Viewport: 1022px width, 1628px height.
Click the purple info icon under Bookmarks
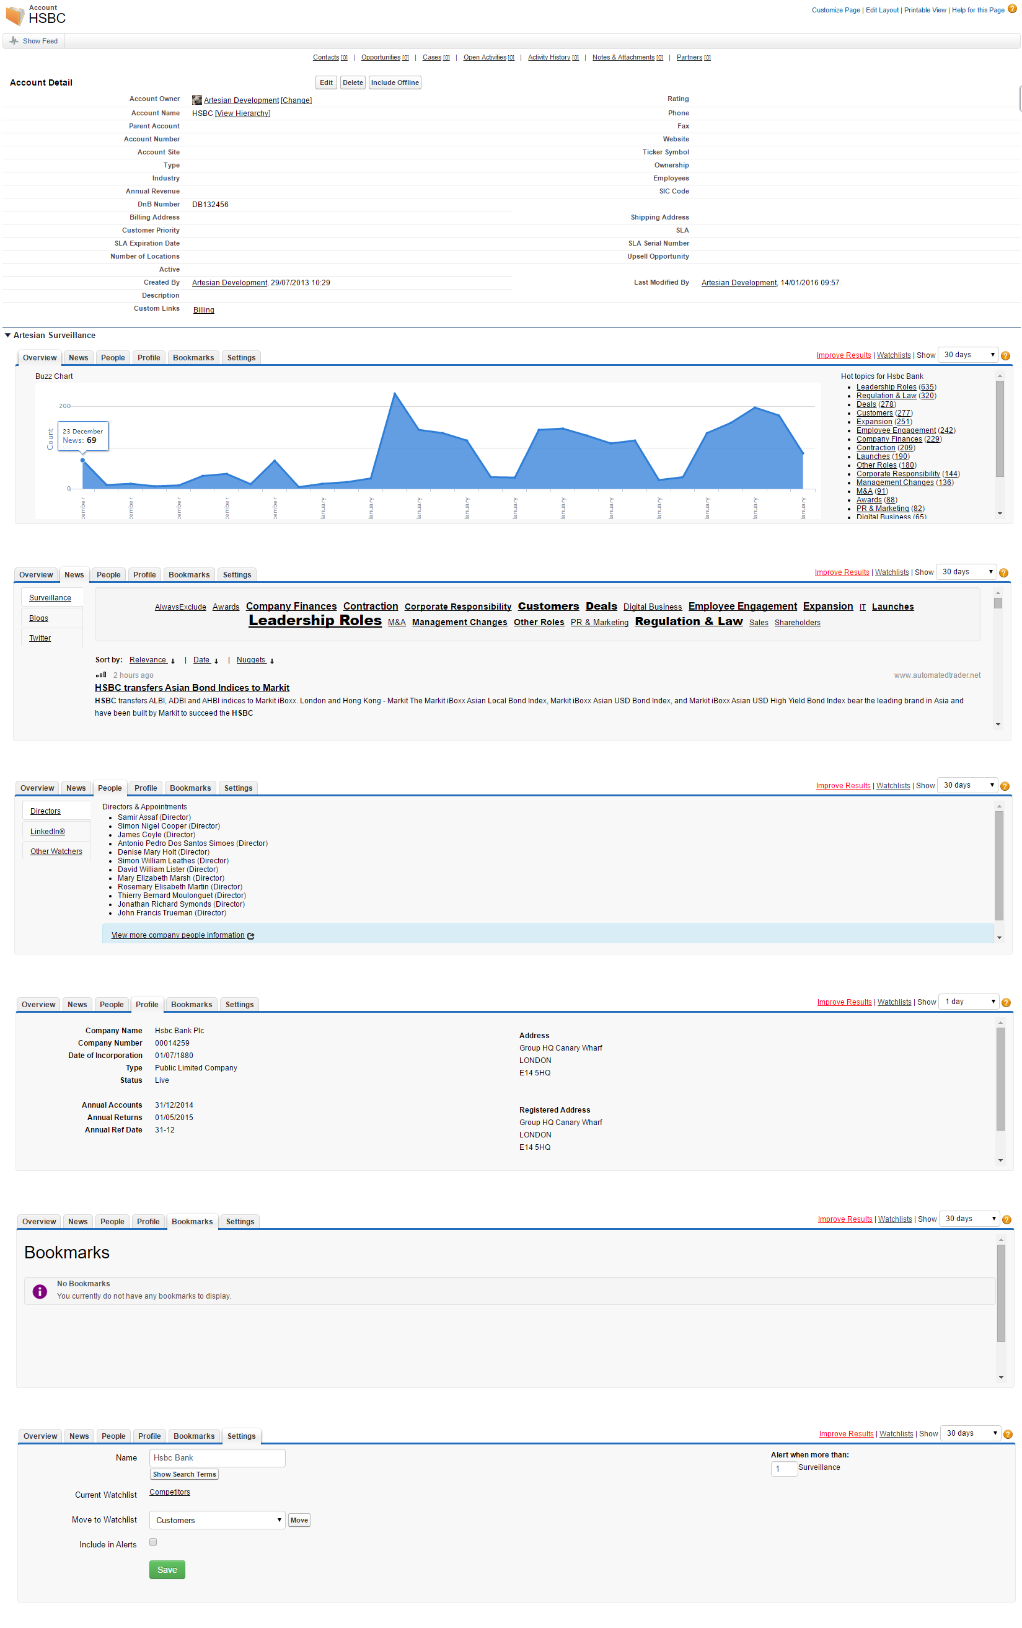click(40, 1291)
